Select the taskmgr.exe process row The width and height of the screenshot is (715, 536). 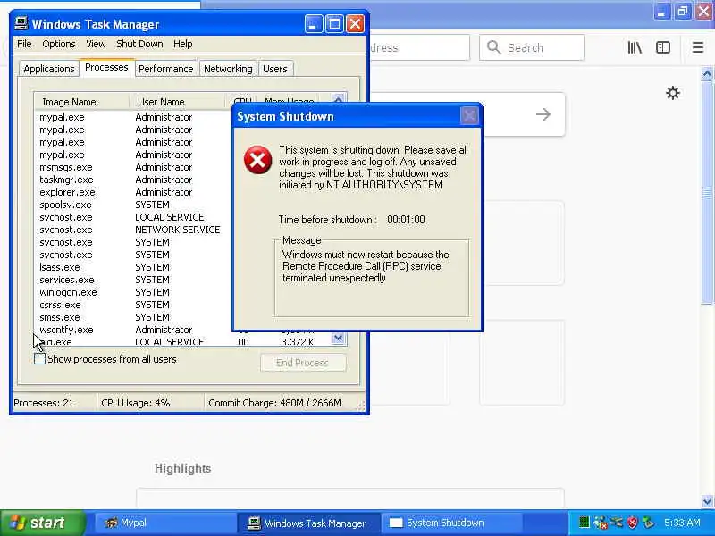pos(132,180)
